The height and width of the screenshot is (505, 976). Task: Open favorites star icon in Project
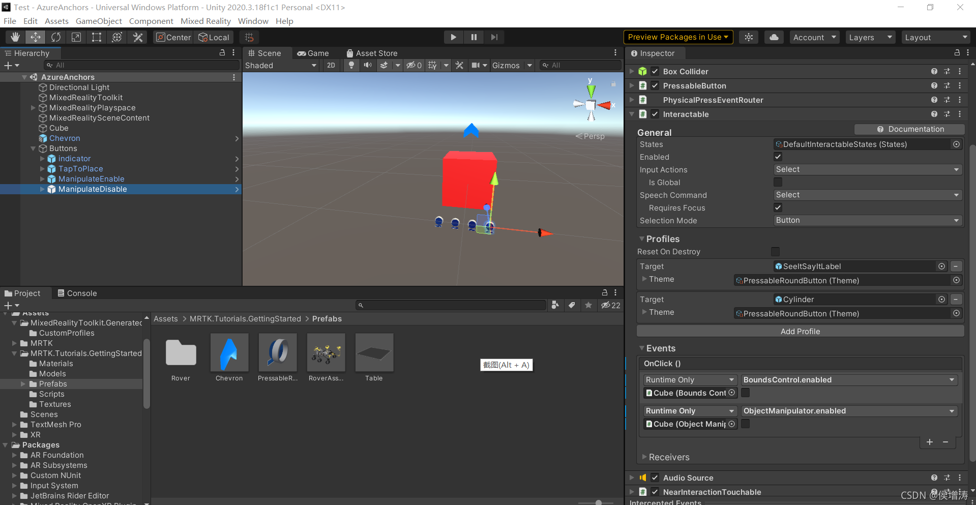588,305
